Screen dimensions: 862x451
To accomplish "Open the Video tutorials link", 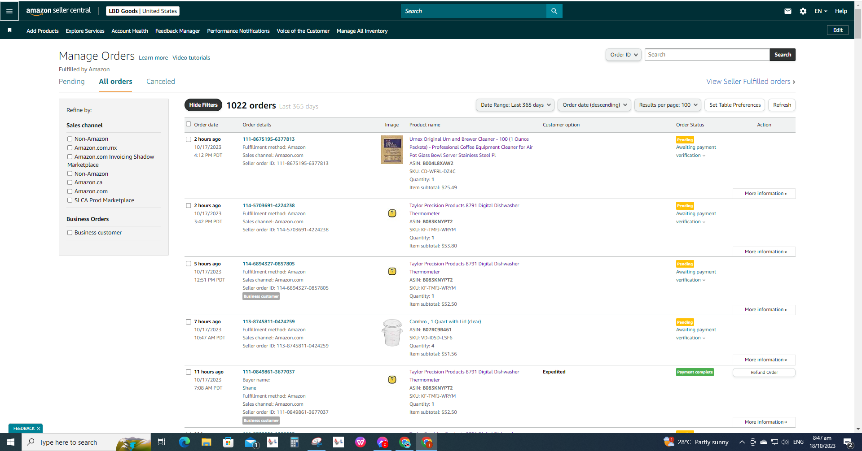I will point(191,58).
